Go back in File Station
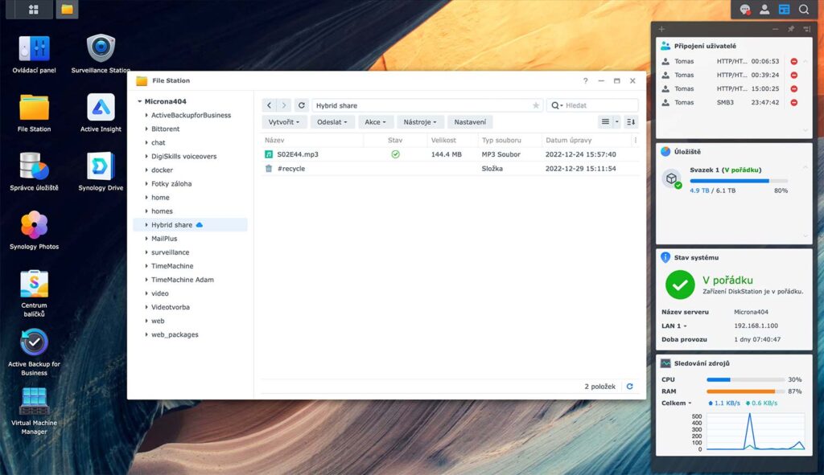The height and width of the screenshot is (475, 824). coord(269,105)
